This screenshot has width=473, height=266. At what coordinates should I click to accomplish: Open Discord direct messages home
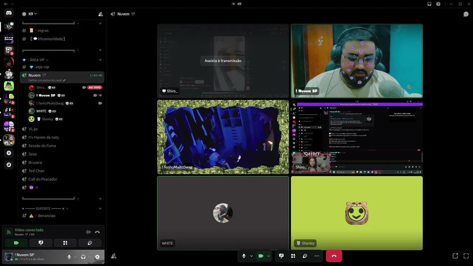9,13
